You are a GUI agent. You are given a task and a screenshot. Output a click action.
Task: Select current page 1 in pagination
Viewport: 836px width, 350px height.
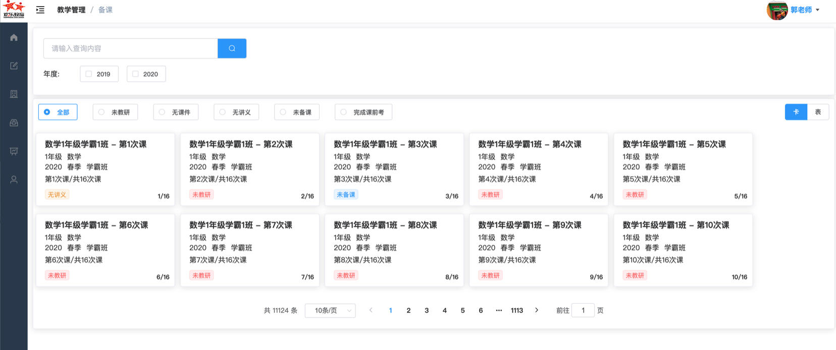click(x=390, y=310)
